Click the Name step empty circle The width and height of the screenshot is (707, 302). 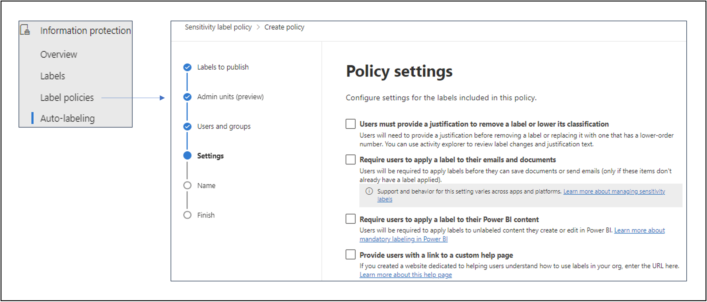pos(187,185)
